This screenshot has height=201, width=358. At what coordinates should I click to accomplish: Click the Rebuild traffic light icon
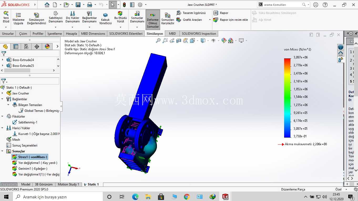(x=124, y=5)
